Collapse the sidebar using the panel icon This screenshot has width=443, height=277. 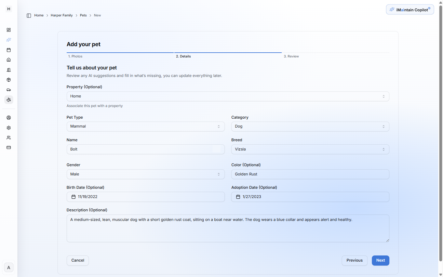29,15
